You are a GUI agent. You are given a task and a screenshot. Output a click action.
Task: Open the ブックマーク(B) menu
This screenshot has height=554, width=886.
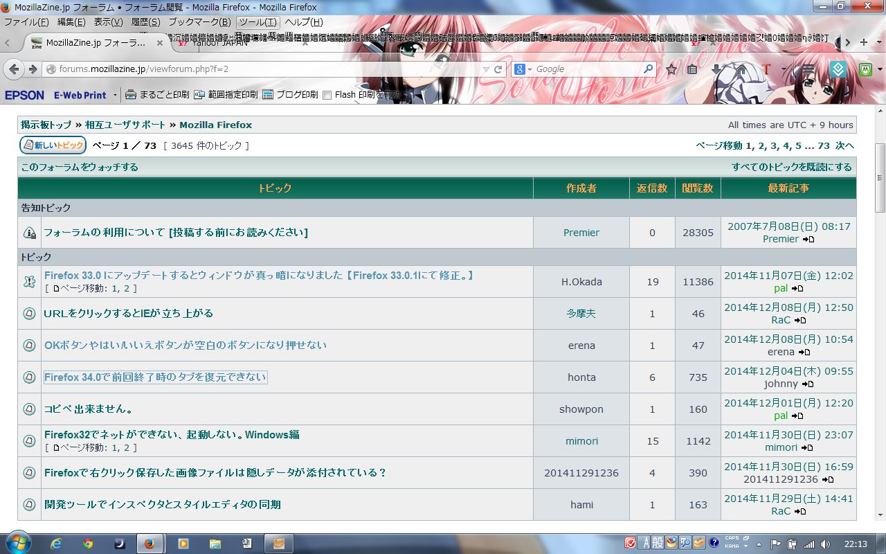click(x=200, y=22)
